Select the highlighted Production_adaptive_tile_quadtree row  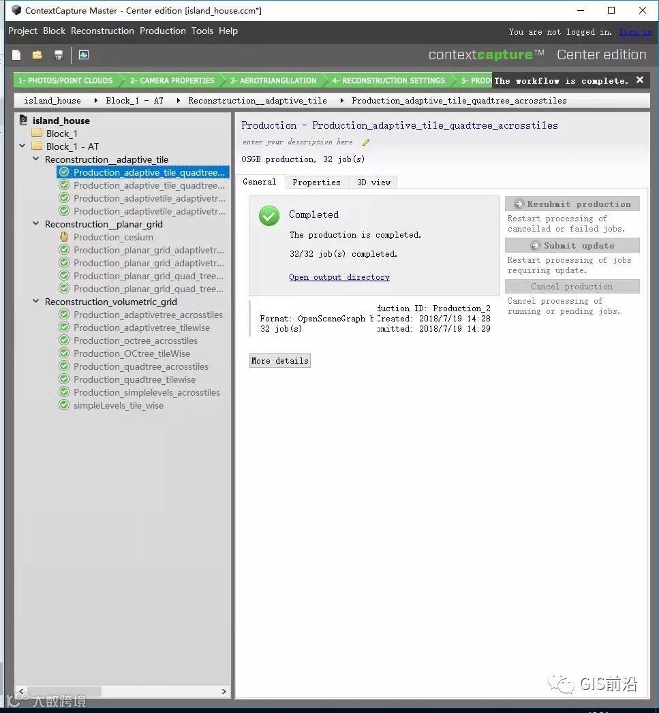(x=143, y=172)
